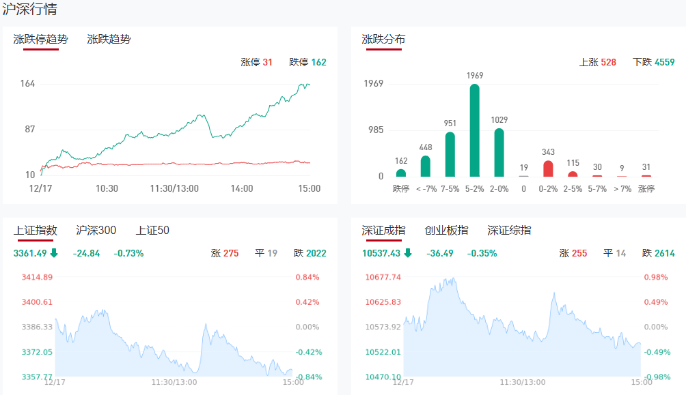Click the green down arrow beside 3361.49
Screen dimensions: 686x395
pyautogui.click(x=54, y=253)
